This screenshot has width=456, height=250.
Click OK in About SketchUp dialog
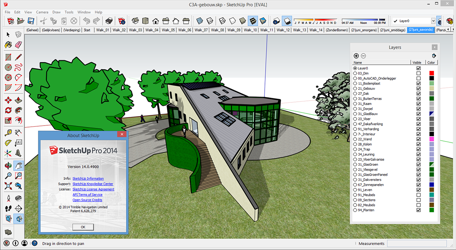tap(83, 227)
